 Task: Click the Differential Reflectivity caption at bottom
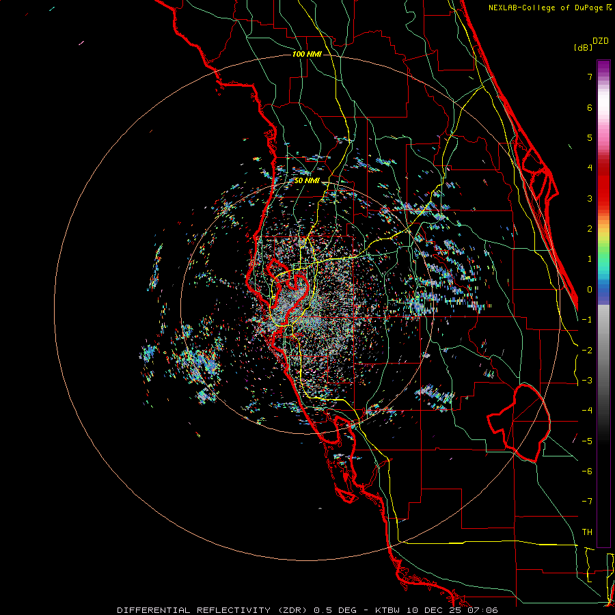307,610
